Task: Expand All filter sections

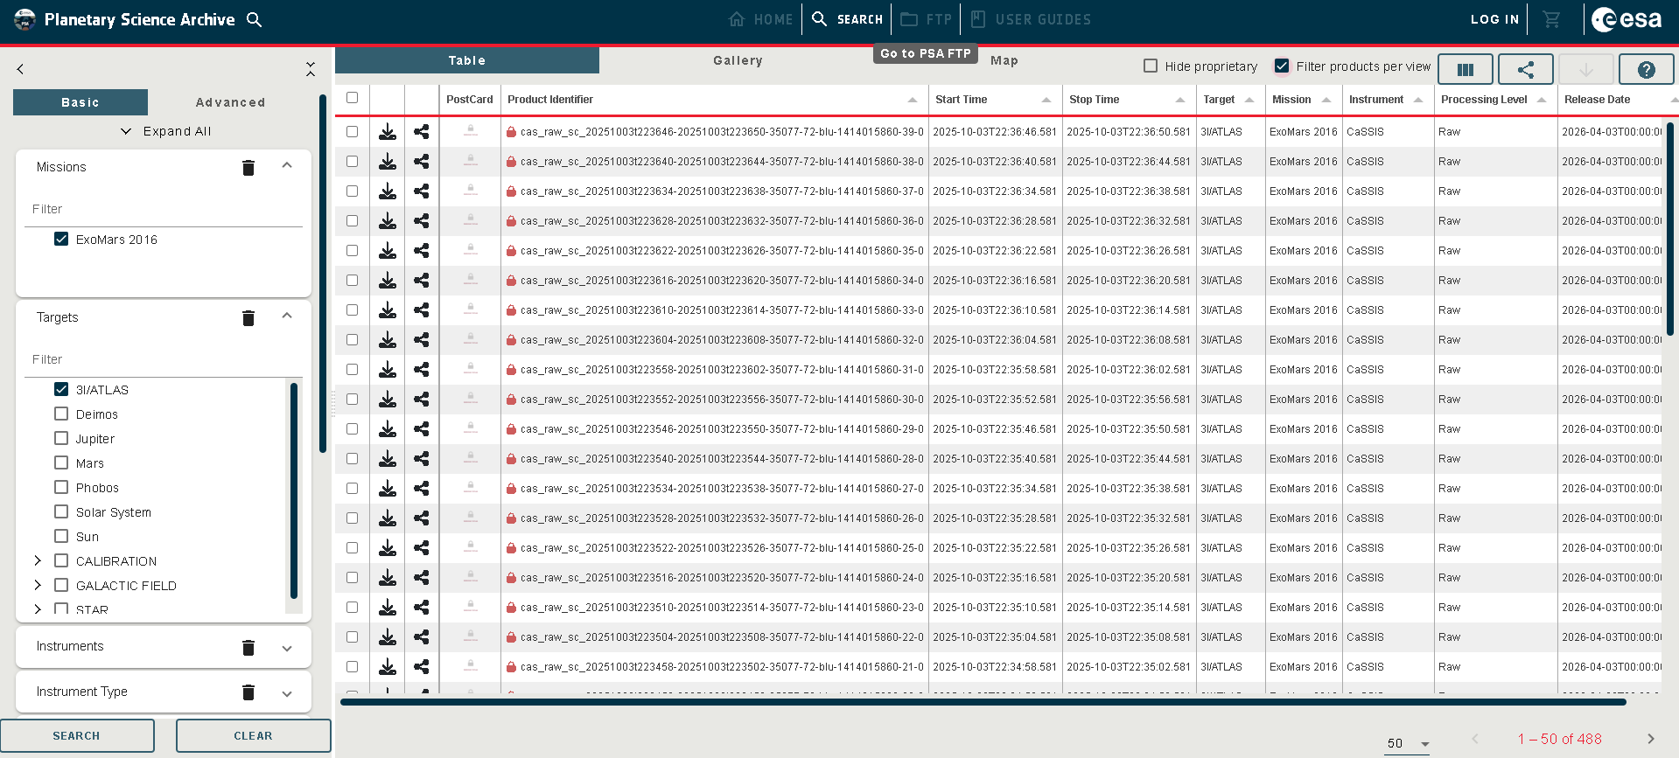Action: coord(165,131)
